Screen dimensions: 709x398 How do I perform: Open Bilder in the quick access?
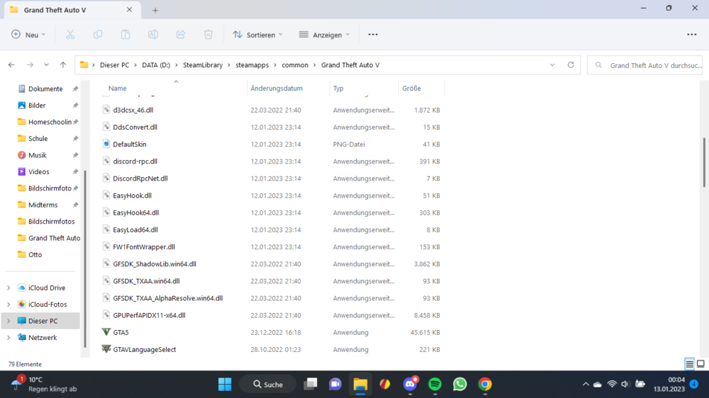[x=37, y=106]
